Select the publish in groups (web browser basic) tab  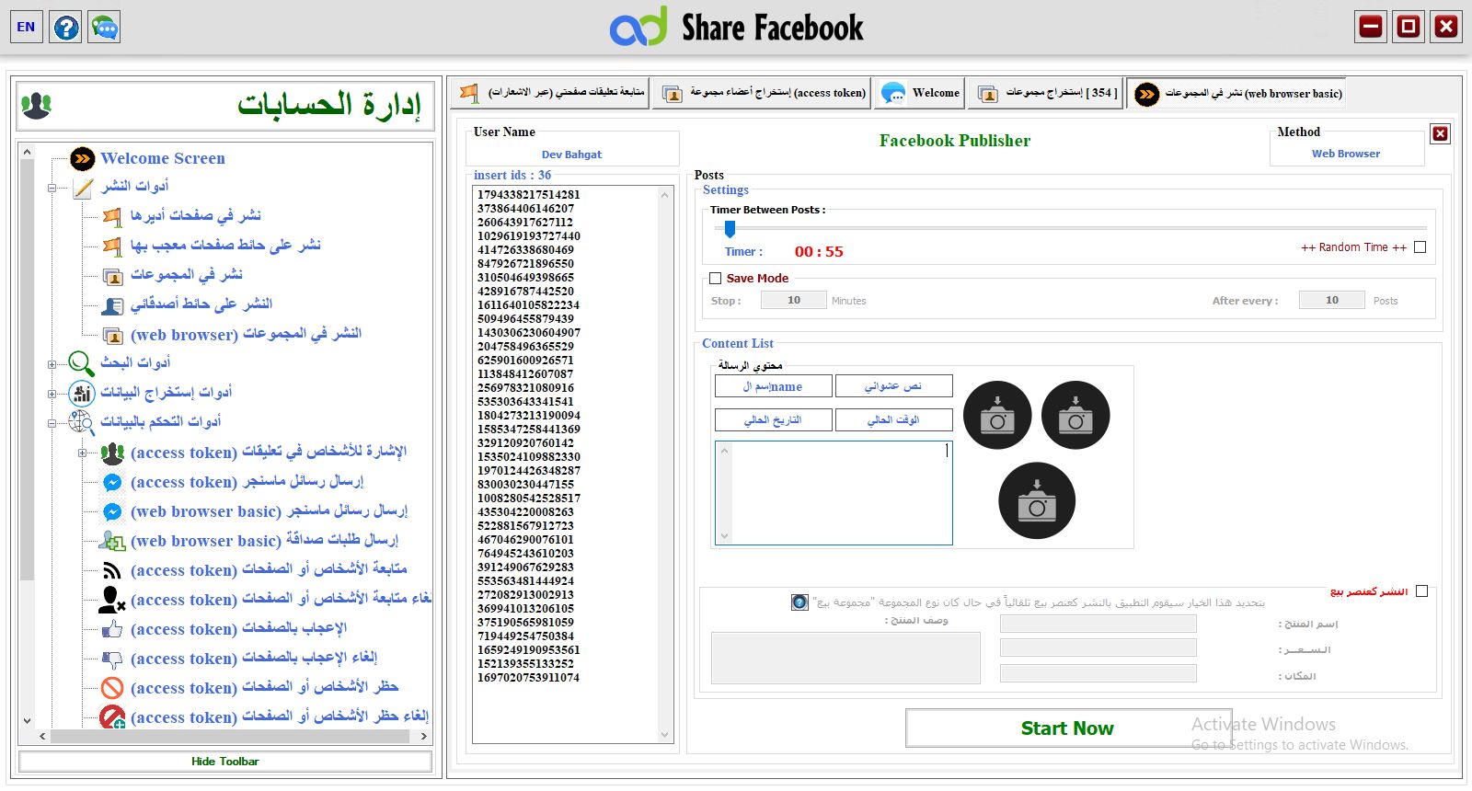coord(1236,93)
